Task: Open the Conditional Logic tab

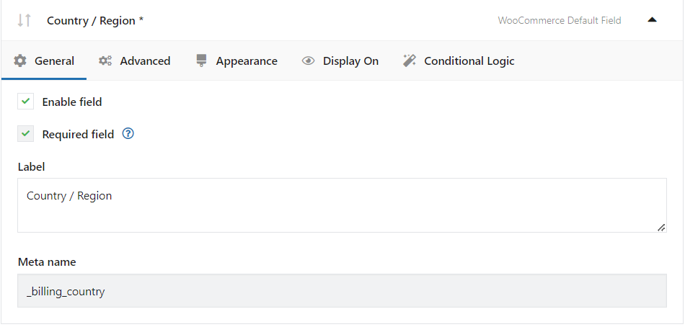Action: tap(459, 61)
